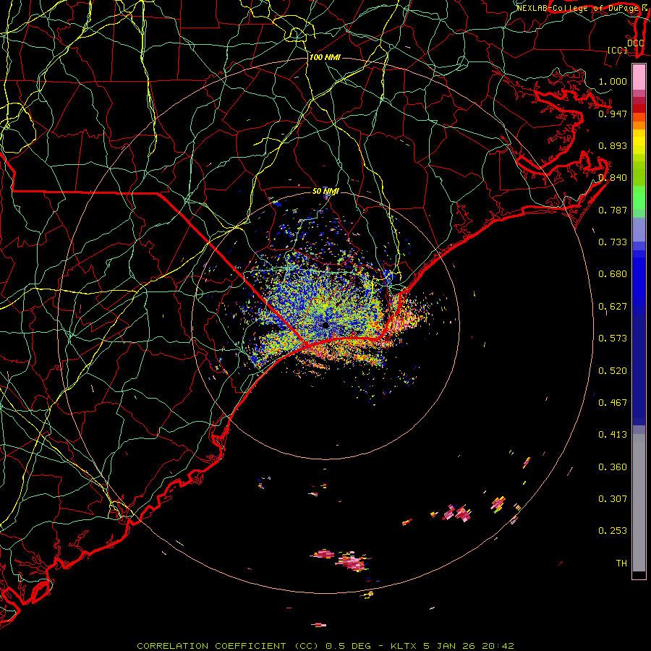This screenshot has height=651, width=651.
Task: Select the [CC] units label
Action: (618, 50)
